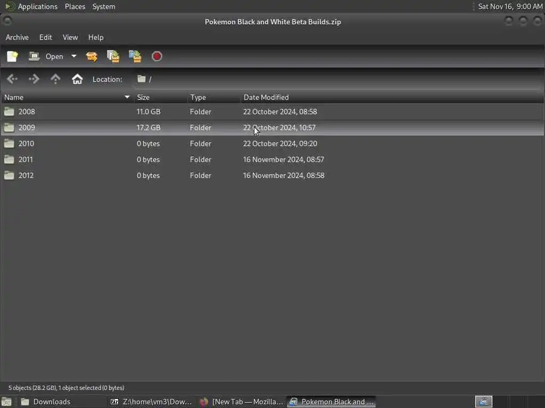
Task: Click the Home location icon
Action: coord(77,79)
